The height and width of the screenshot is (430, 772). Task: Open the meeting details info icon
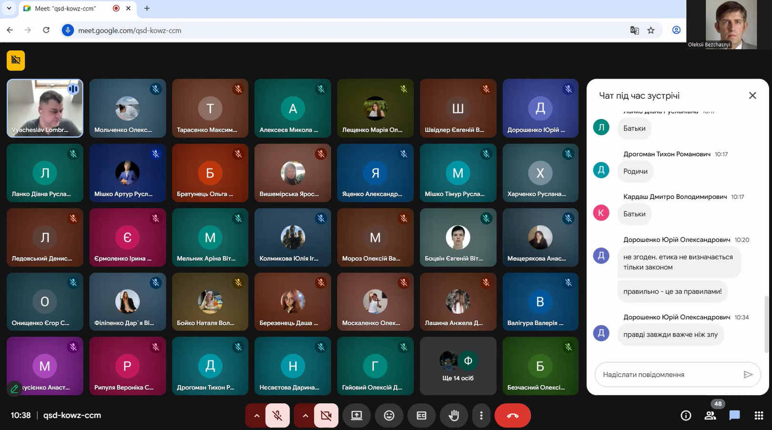tap(686, 416)
